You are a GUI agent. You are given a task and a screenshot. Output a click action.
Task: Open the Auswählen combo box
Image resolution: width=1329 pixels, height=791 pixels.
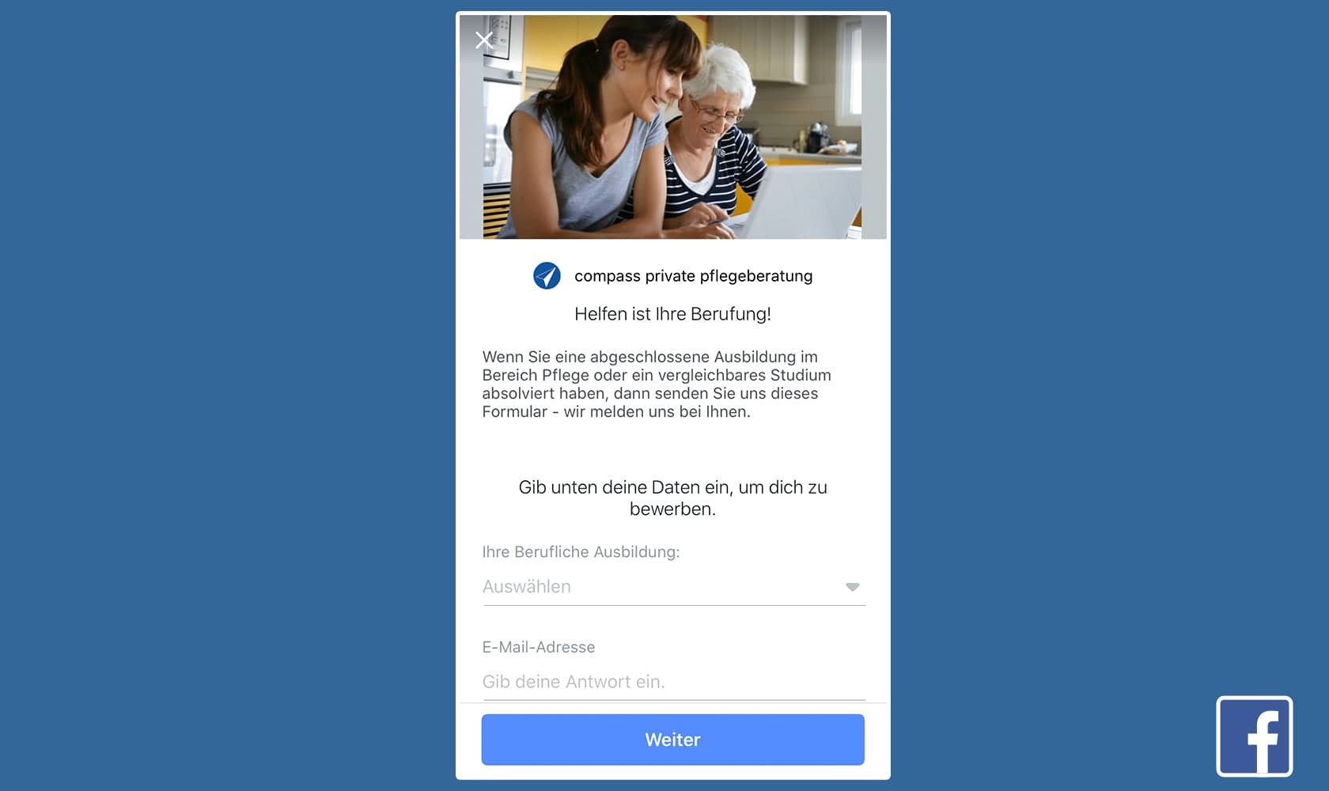click(674, 587)
